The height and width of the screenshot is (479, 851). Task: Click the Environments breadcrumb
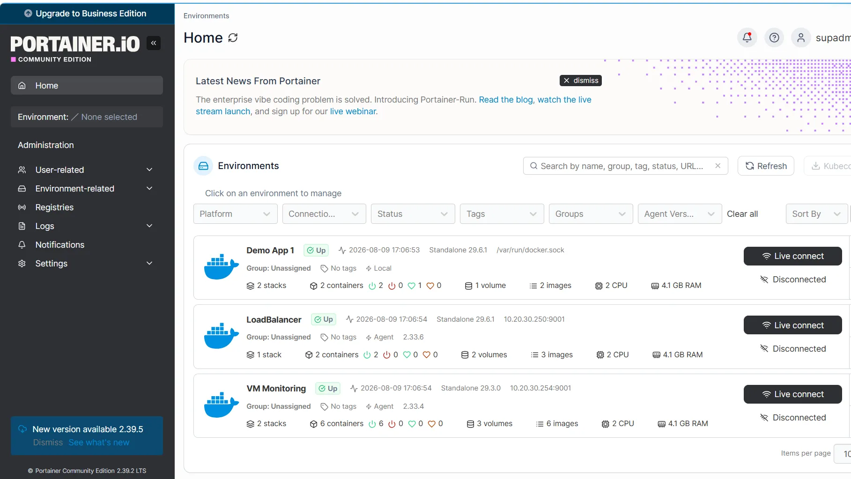click(206, 16)
